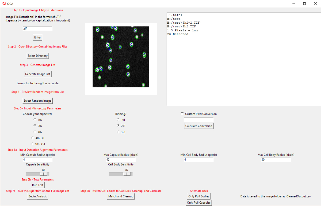
Task: Click the Cell Body Sensitivity slider
Action: point(127,174)
